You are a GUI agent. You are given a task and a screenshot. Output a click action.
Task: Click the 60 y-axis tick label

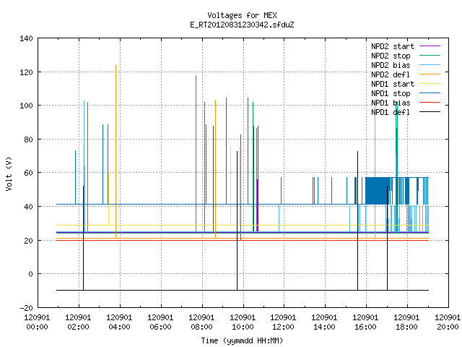28,173
